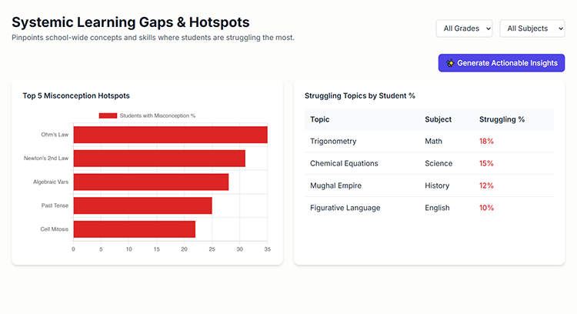Click the Mughal Empire topic
This screenshot has height=314, width=577.
click(335, 185)
